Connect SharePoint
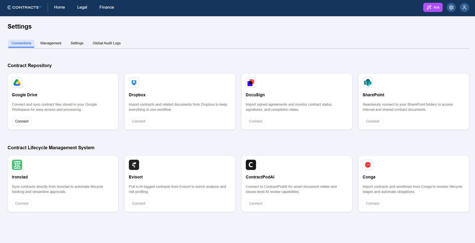 click(373, 121)
